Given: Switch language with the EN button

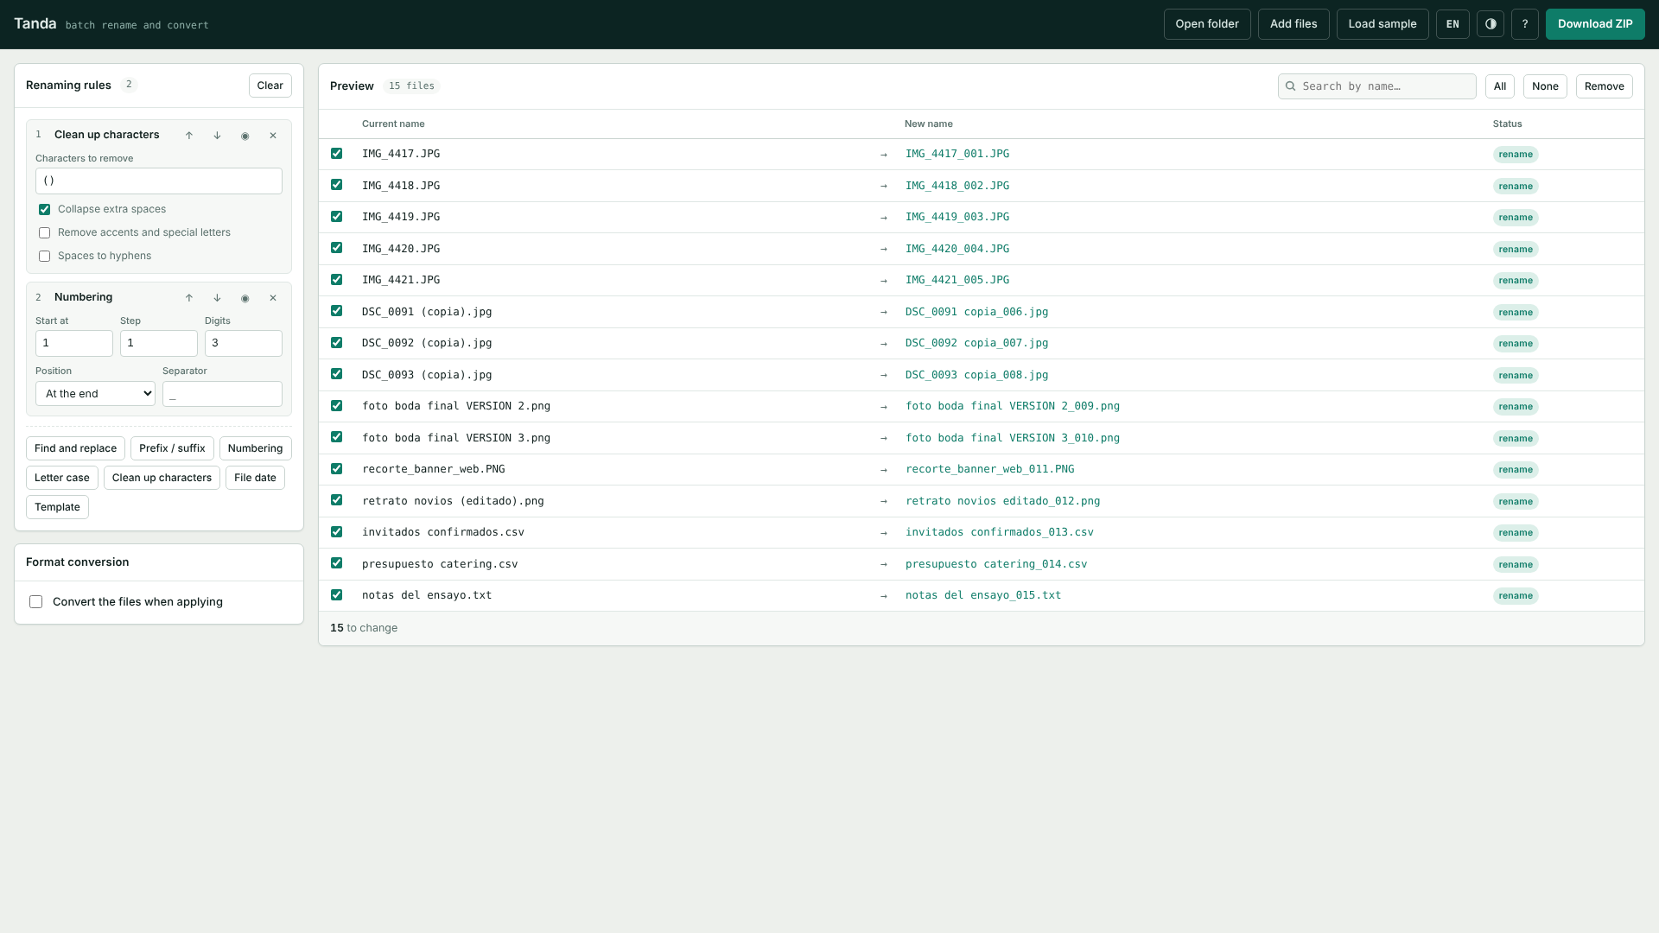Looking at the screenshot, I should click(x=1452, y=24).
